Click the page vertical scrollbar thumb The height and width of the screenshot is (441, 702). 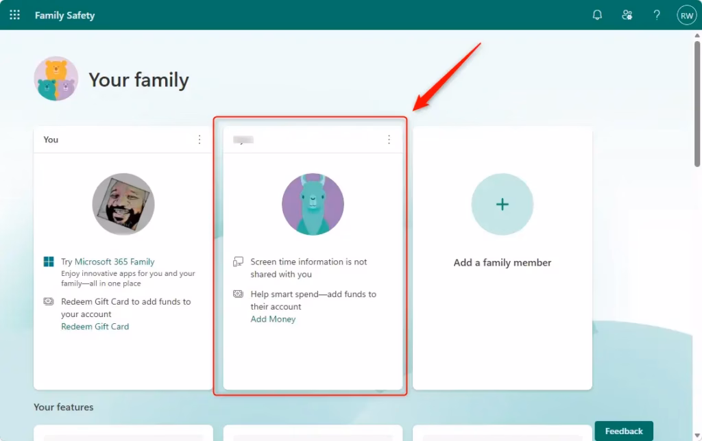click(x=697, y=104)
